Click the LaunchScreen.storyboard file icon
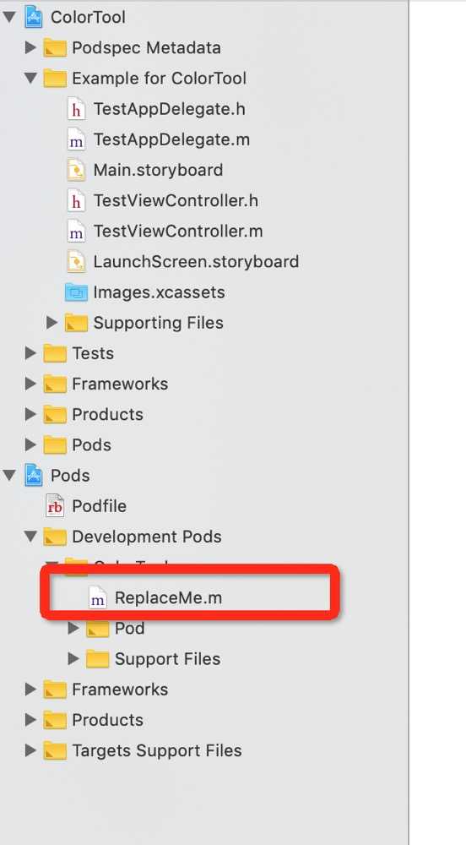 pyautogui.click(x=76, y=262)
